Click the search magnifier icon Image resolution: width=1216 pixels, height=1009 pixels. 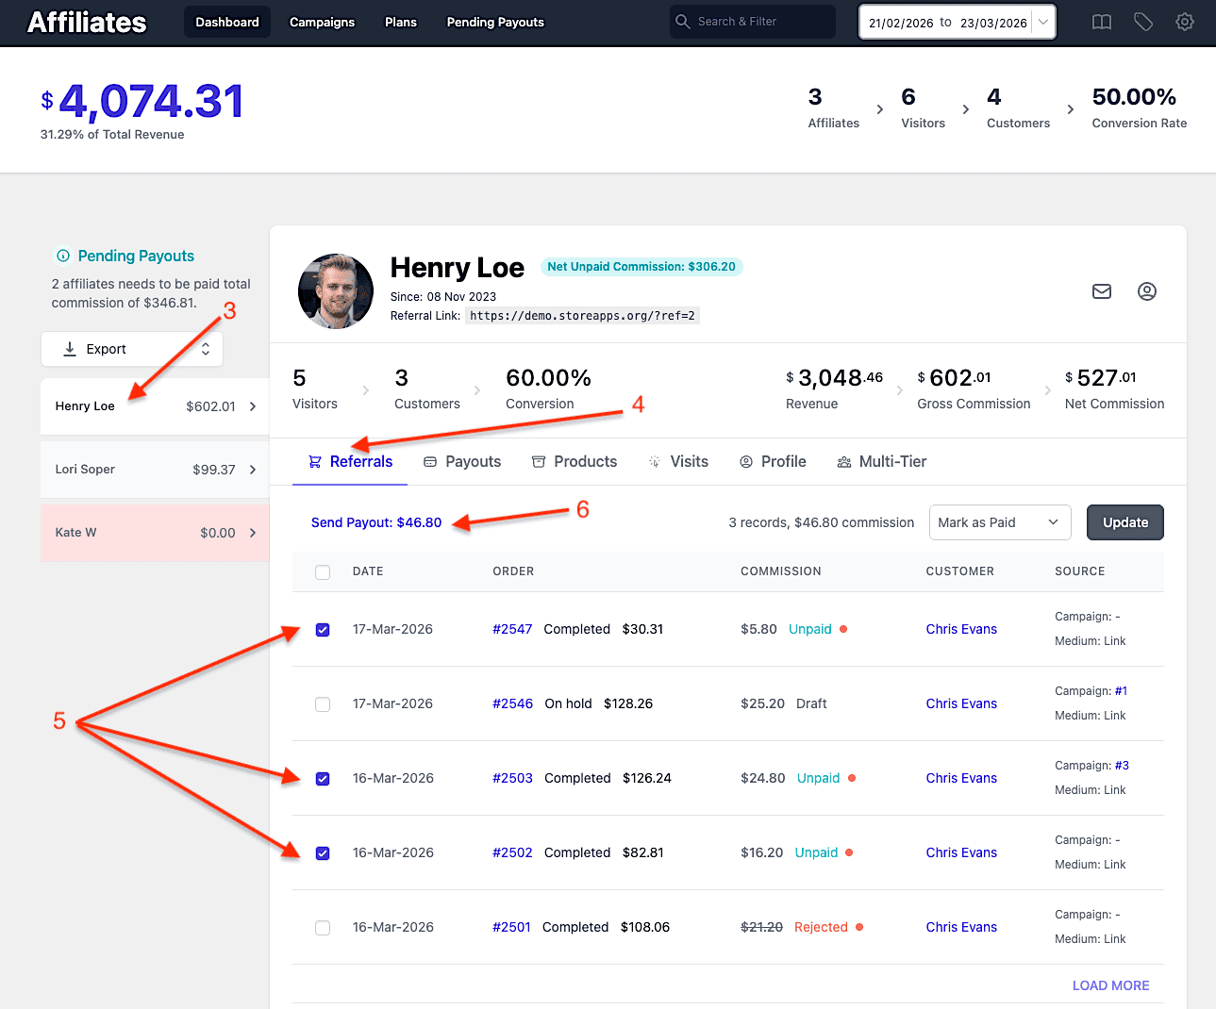683,22
